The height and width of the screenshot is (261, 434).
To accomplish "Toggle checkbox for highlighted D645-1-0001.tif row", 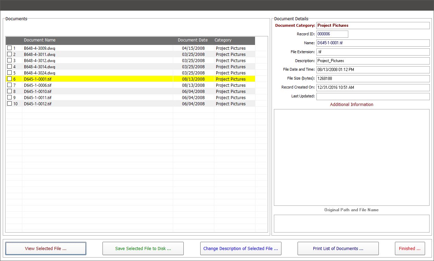I will pyautogui.click(x=10, y=79).
